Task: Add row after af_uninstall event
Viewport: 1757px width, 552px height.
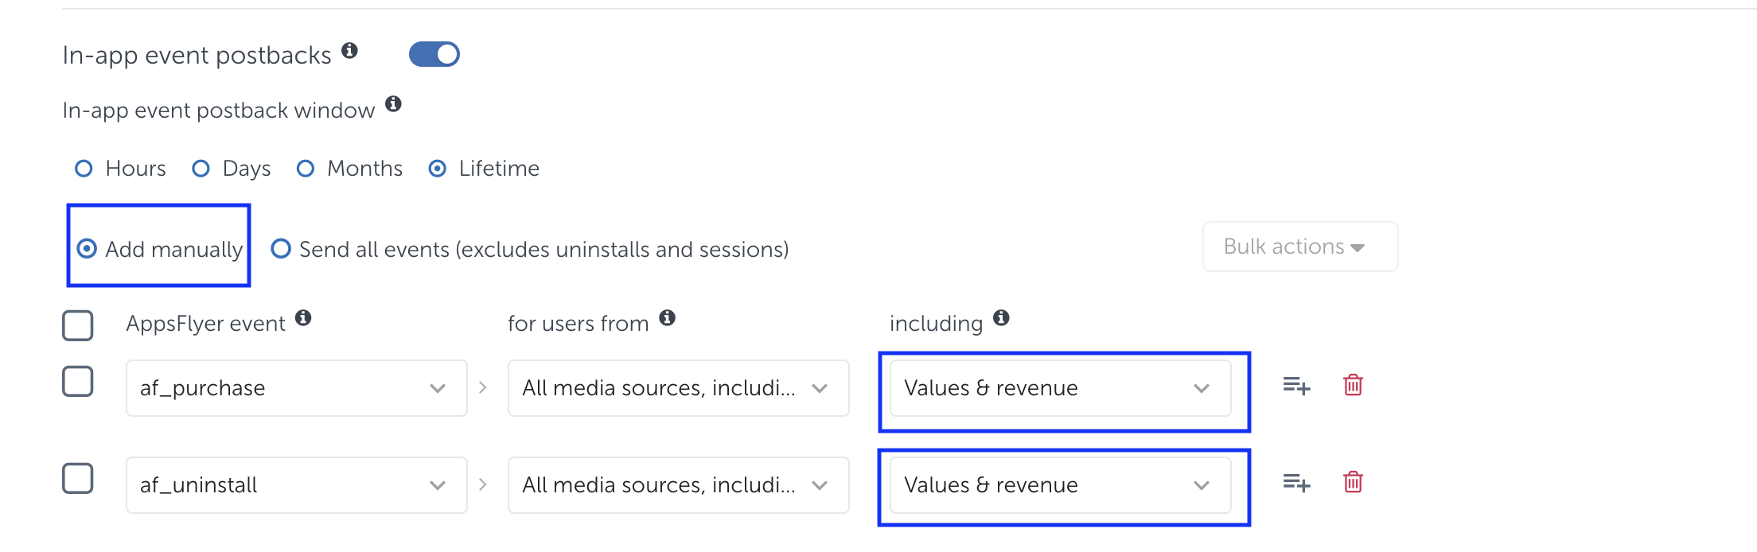Action: (x=1296, y=483)
